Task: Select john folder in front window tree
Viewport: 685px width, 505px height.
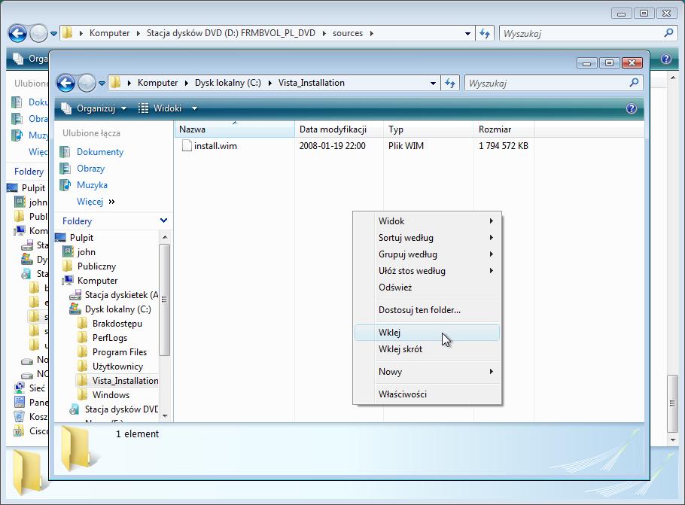Action: 86,252
